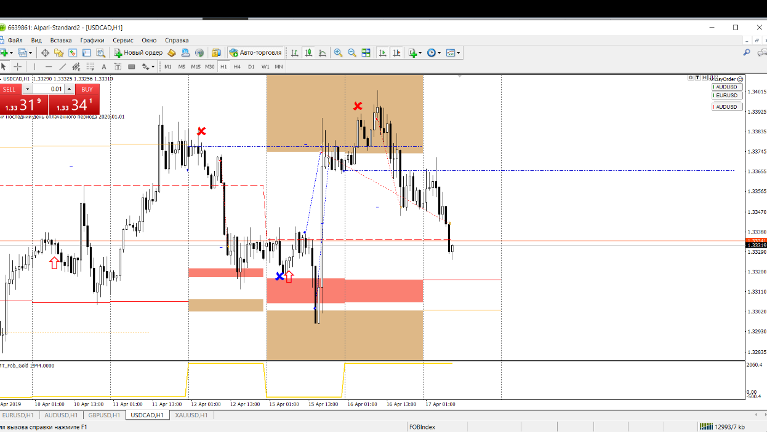Toggle the Авто-торговля auto trading button

coord(255,53)
